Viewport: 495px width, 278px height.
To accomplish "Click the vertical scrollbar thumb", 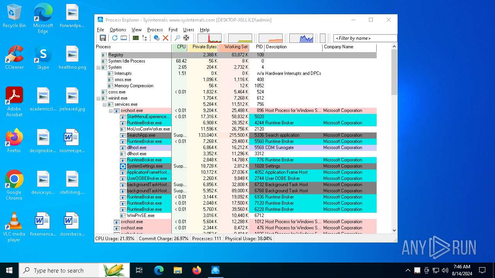I will [x=394, y=72].
